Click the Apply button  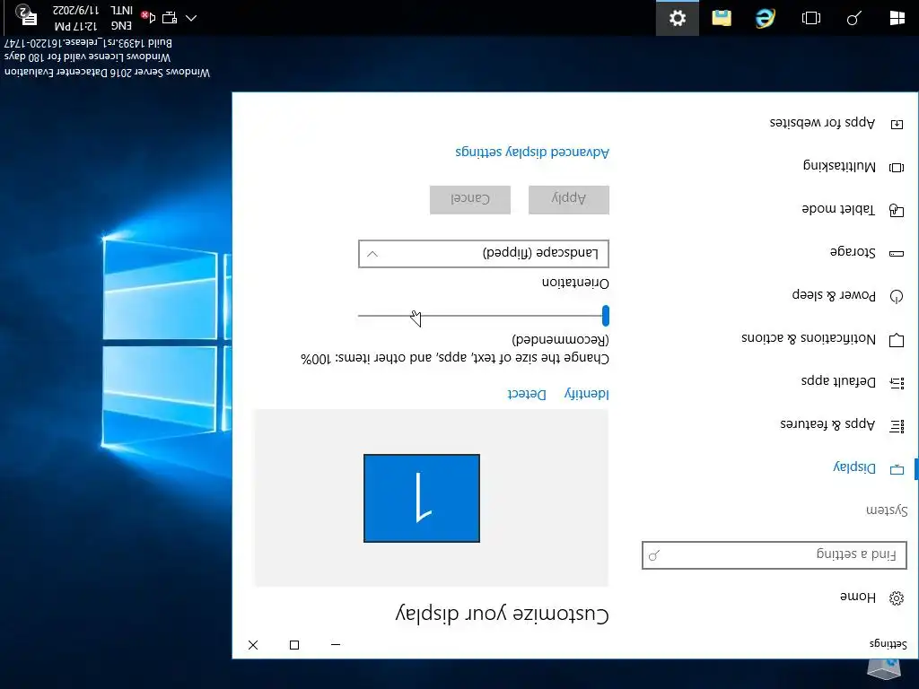(568, 200)
